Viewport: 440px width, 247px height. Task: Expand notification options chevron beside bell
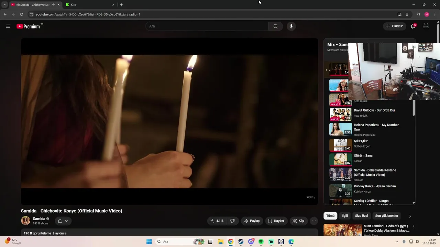tap(67, 221)
